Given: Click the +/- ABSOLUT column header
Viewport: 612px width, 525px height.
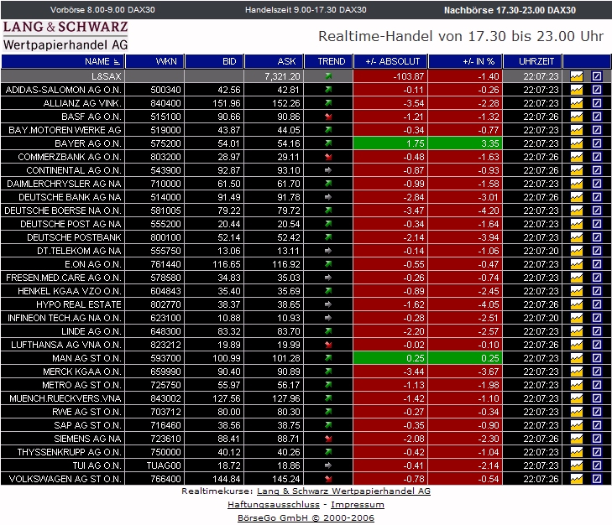Looking at the screenshot, I should coord(392,61).
